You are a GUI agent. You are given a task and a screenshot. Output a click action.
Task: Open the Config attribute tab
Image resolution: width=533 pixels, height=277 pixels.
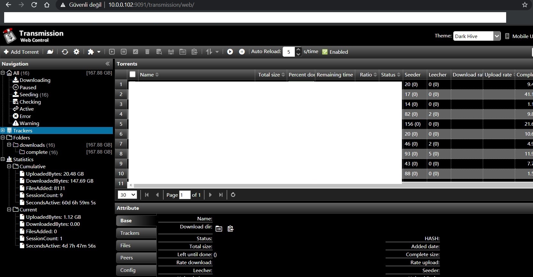click(x=136, y=270)
